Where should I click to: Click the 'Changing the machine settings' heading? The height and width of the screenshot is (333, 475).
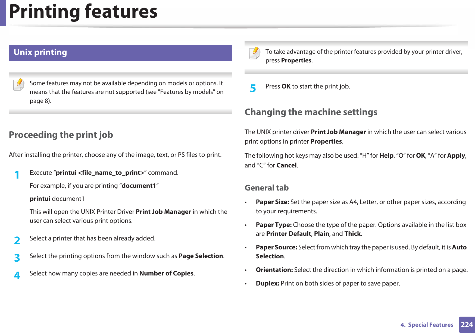(311, 112)
